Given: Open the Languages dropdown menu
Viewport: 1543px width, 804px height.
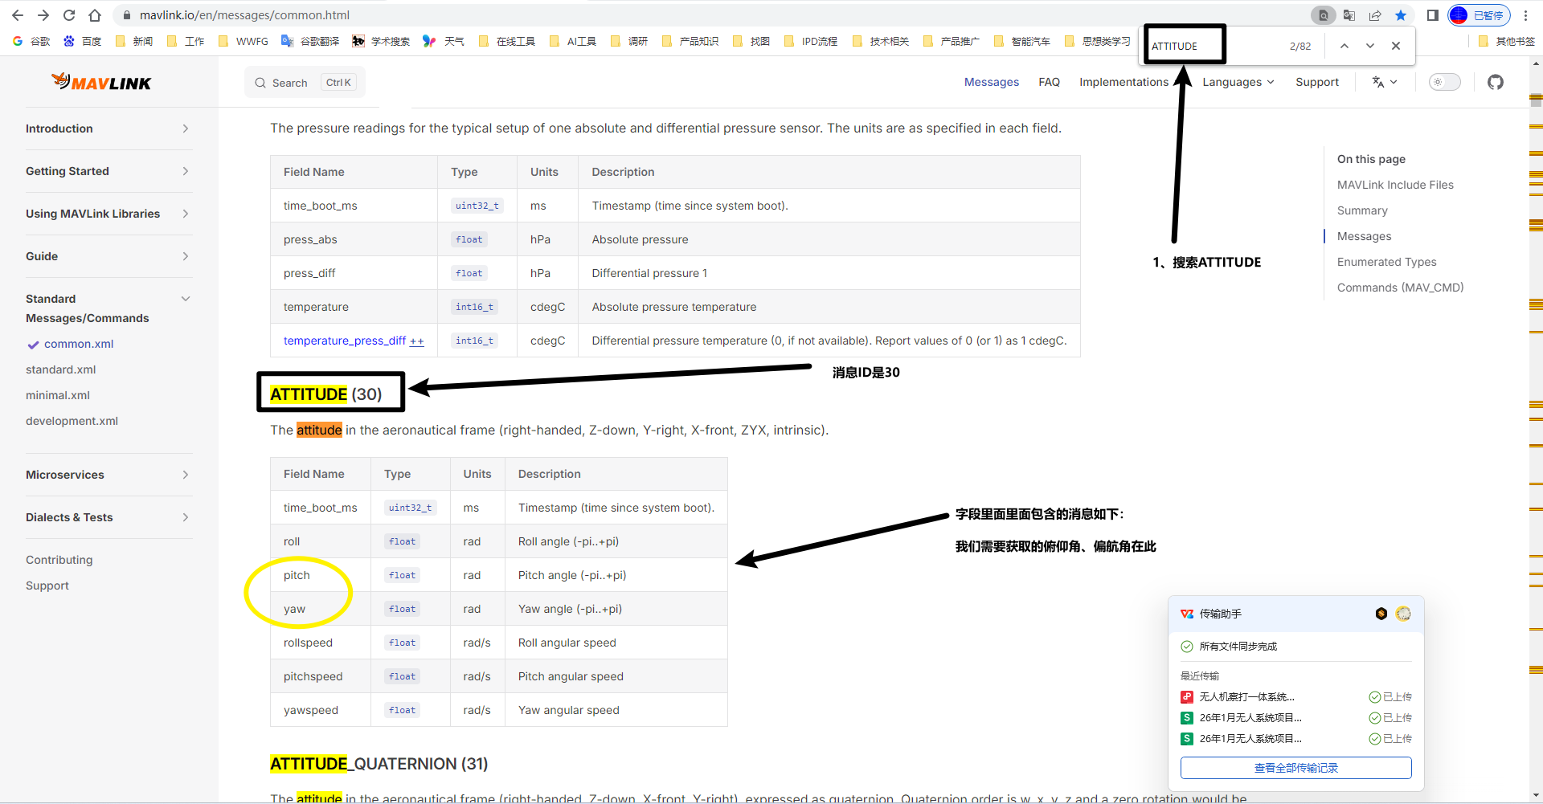Looking at the screenshot, I should click(1238, 82).
